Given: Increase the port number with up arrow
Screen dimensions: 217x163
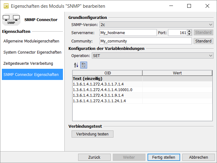Looking at the screenshot, I should (189, 31).
